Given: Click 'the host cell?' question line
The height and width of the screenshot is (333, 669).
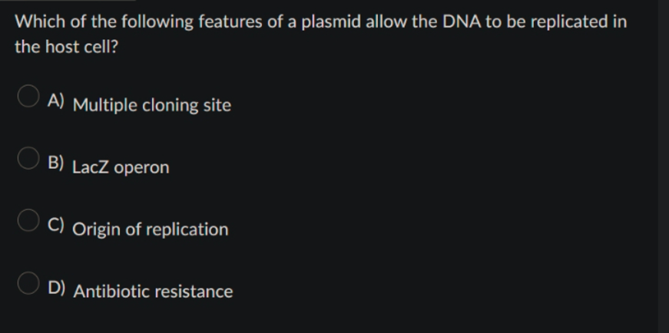Looking at the screenshot, I should [66, 47].
